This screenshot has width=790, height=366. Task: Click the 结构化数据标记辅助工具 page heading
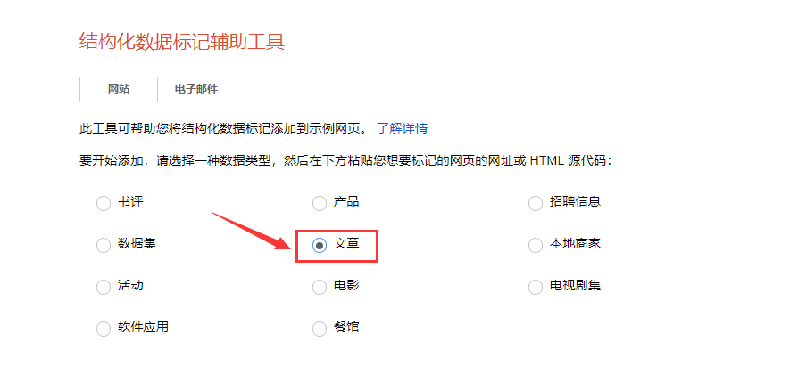182,42
